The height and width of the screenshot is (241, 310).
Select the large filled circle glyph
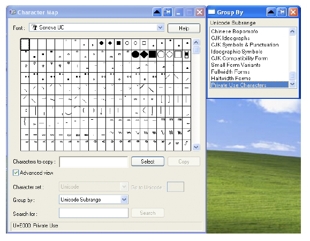click(135, 55)
